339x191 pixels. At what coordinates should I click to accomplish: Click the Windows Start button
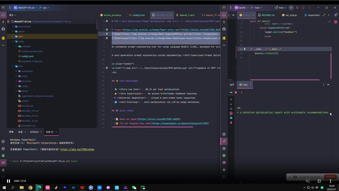click(5, 187)
